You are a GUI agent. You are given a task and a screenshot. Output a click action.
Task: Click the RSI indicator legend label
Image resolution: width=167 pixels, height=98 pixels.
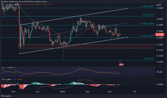[x=3, y=68]
